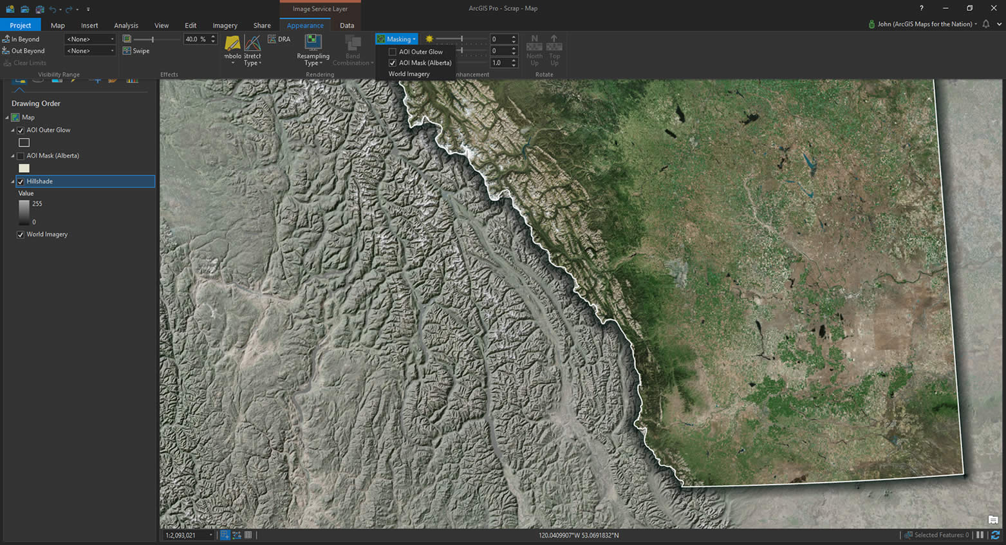Click the Stretch Type icon
This screenshot has width=1006, height=545.
click(252, 44)
